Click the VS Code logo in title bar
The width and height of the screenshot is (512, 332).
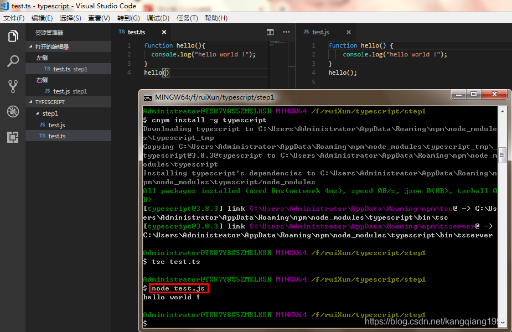coord(4,6)
